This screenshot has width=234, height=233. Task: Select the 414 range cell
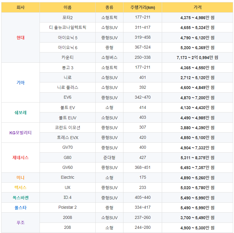143,108
